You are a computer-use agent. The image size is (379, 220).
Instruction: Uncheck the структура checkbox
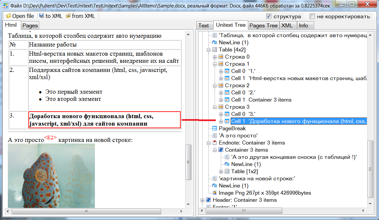pos(269,16)
